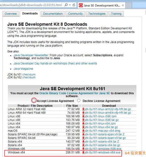The width and height of the screenshot is (146, 157).
Task: Select the Accept License Agreement radio button
Action: pyautogui.click(x=34, y=100)
